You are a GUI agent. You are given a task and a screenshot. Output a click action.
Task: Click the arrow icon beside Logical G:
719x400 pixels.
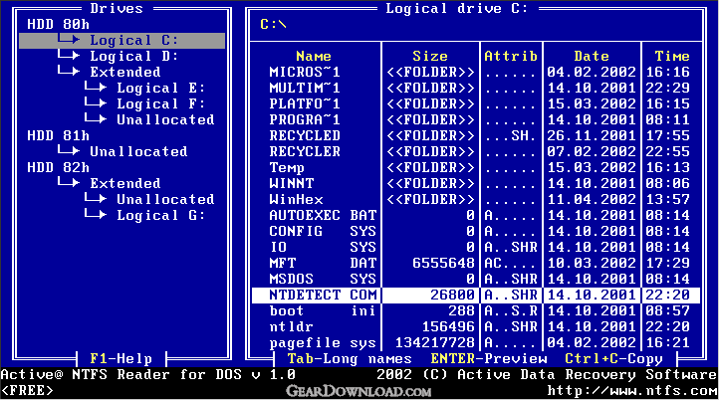[x=96, y=214]
